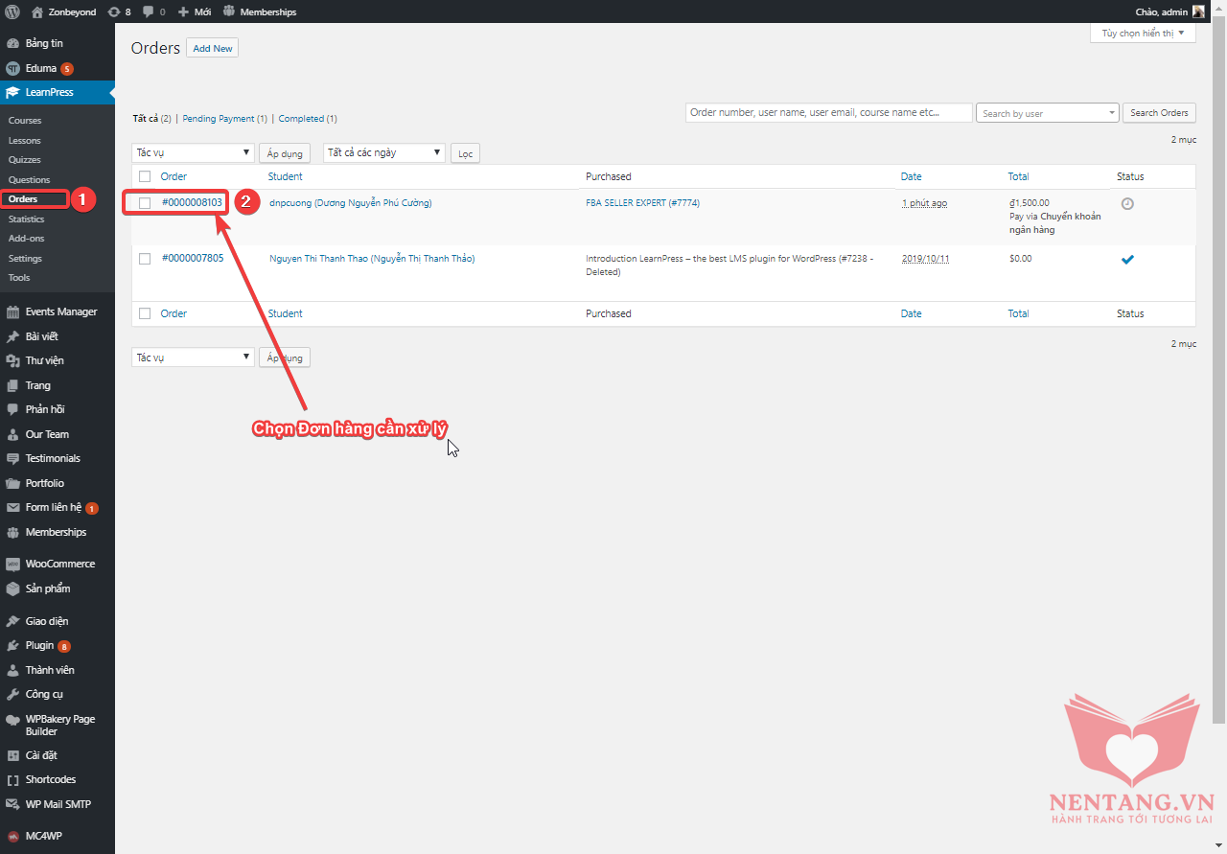Viewport: 1227px width, 854px height.
Task: Open the Search by user dropdown
Action: (1048, 113)
